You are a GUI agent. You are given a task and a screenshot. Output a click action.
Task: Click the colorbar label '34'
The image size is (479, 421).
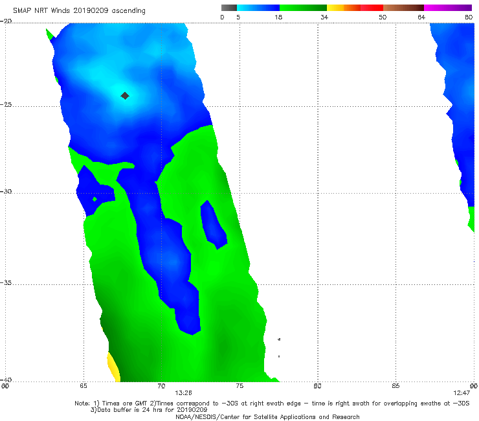pyautogui.click(x=324, y=17)
